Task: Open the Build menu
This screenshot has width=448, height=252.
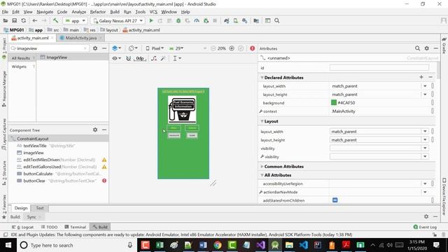Action: (x=115, y=12)
